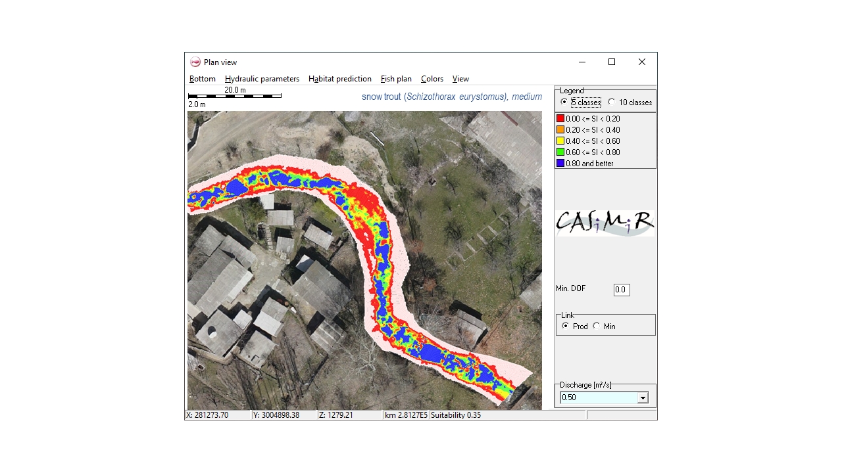This screenshot has height=473, width=842.
Task: Switch legend to 10 classes
Action: 612,102
